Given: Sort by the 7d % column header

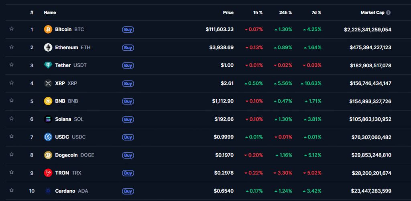Looking at the screenshot, I should (316, 12).
